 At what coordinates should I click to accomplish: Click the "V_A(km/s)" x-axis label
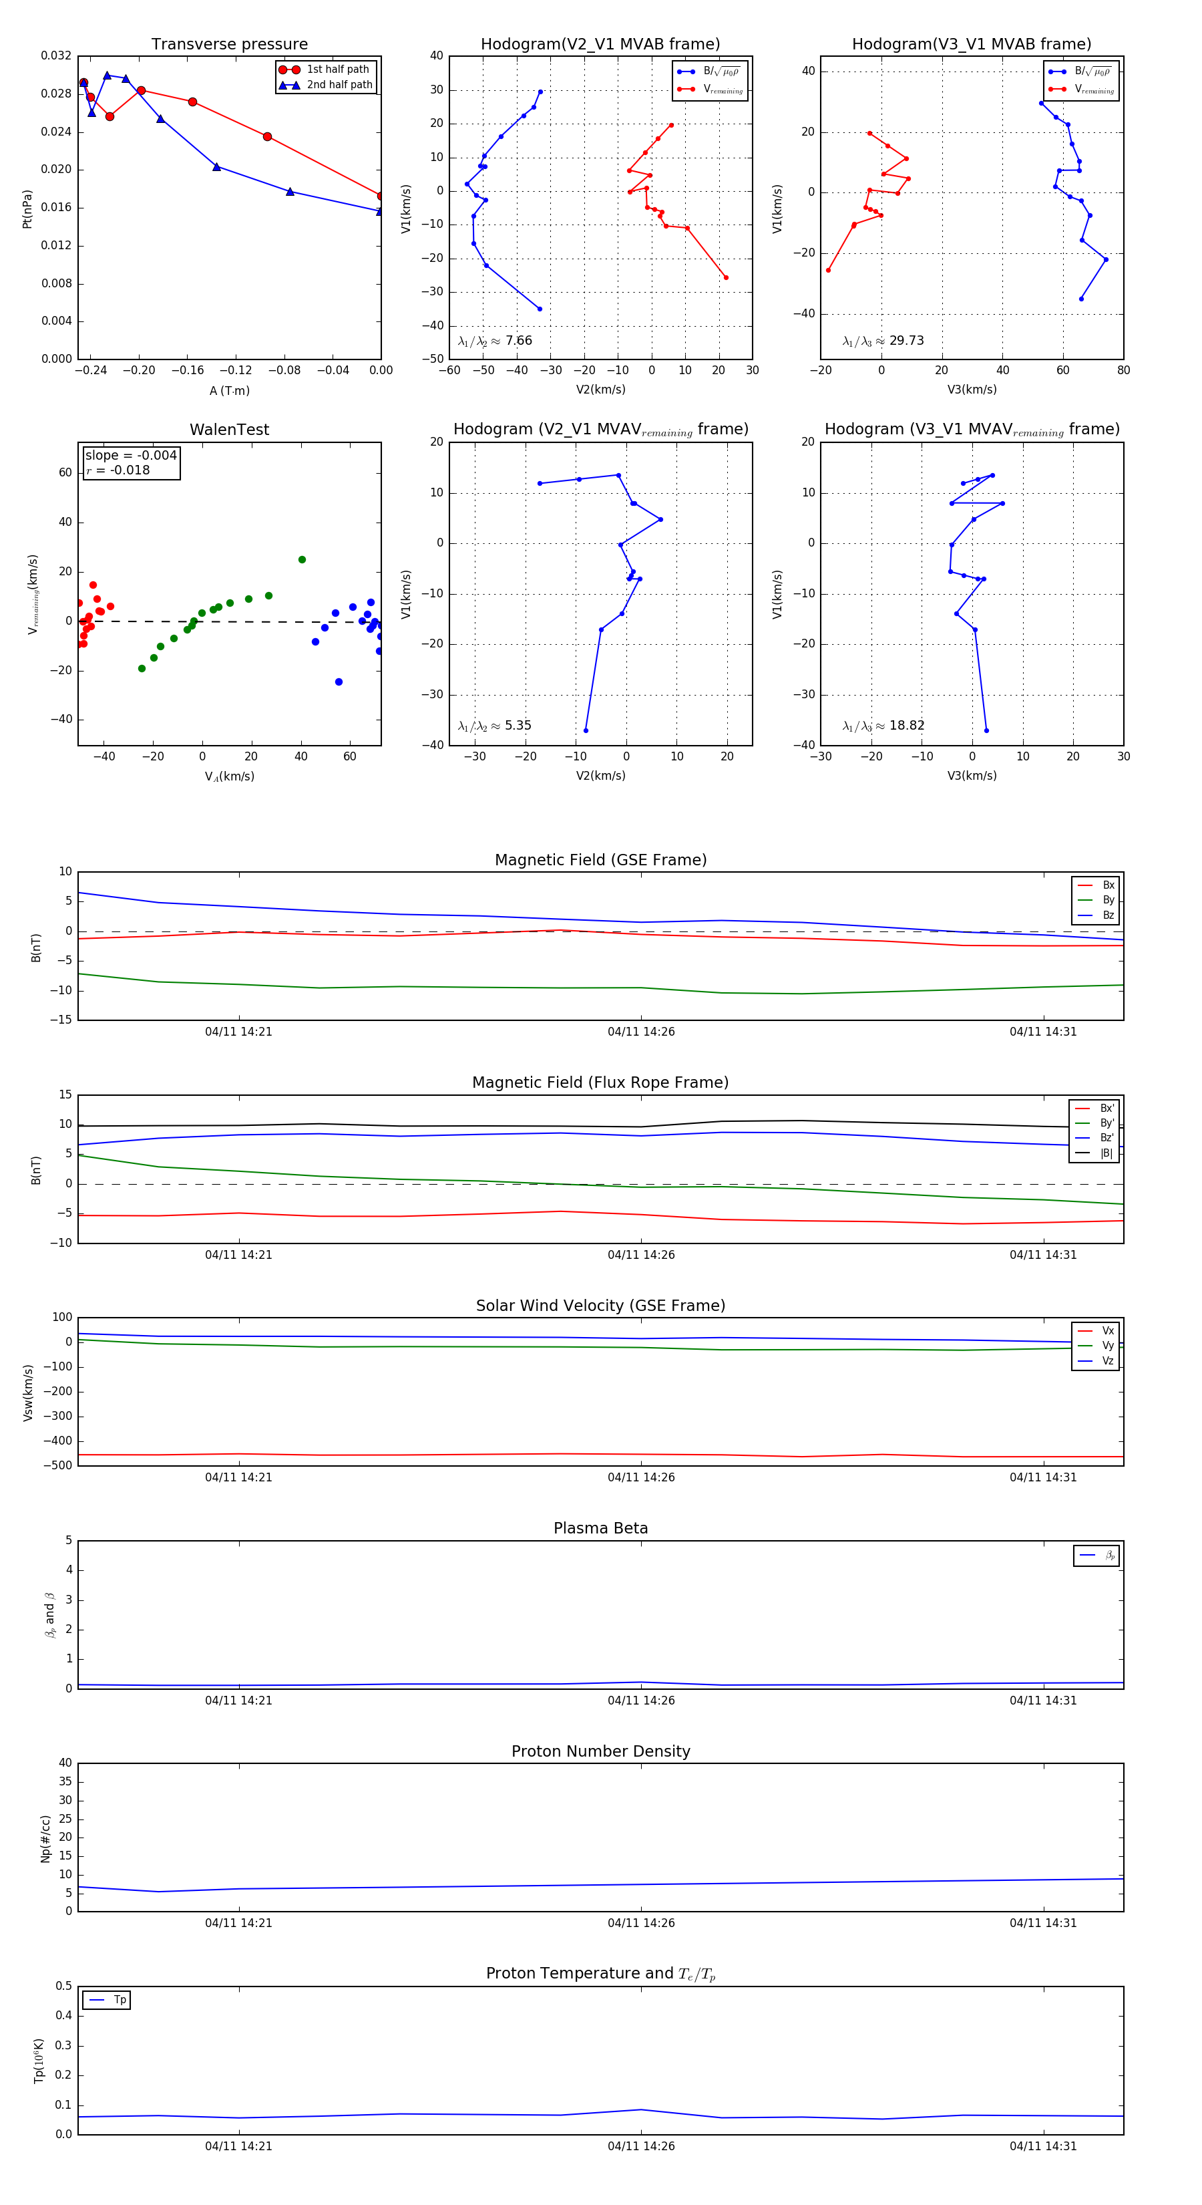229,777
